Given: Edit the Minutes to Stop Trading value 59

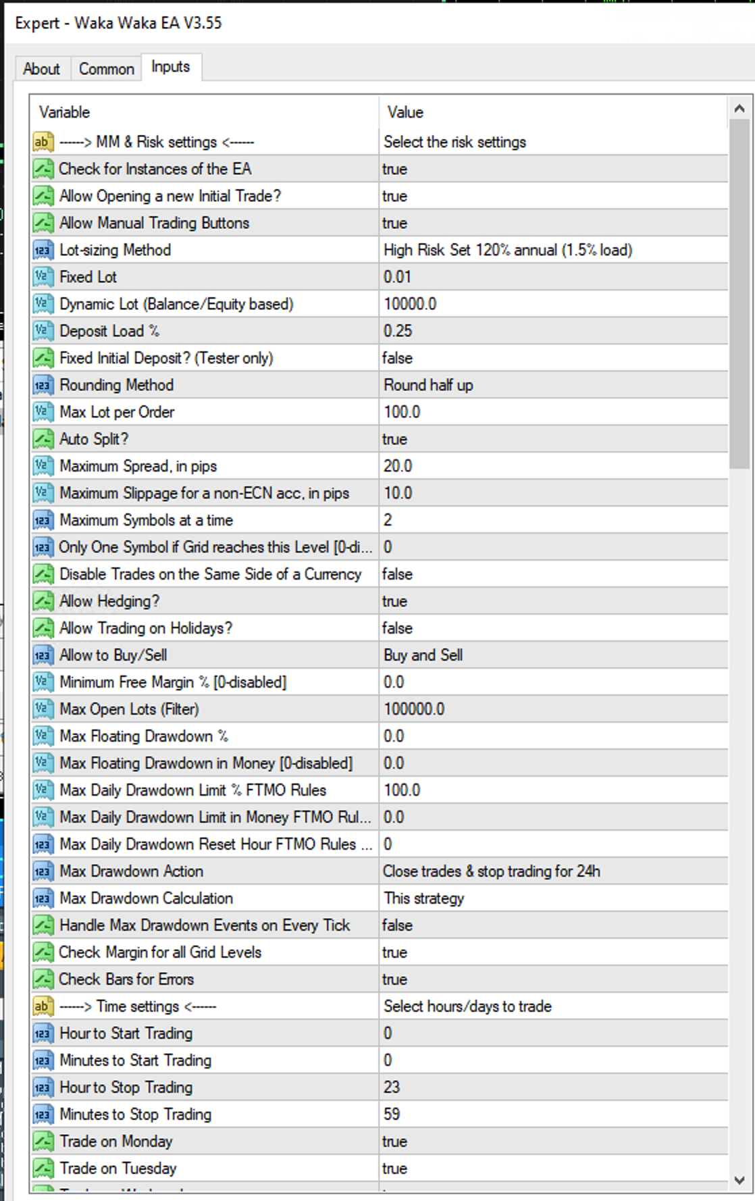Looking at the screenshot, I should click(x=554, y=1115).
